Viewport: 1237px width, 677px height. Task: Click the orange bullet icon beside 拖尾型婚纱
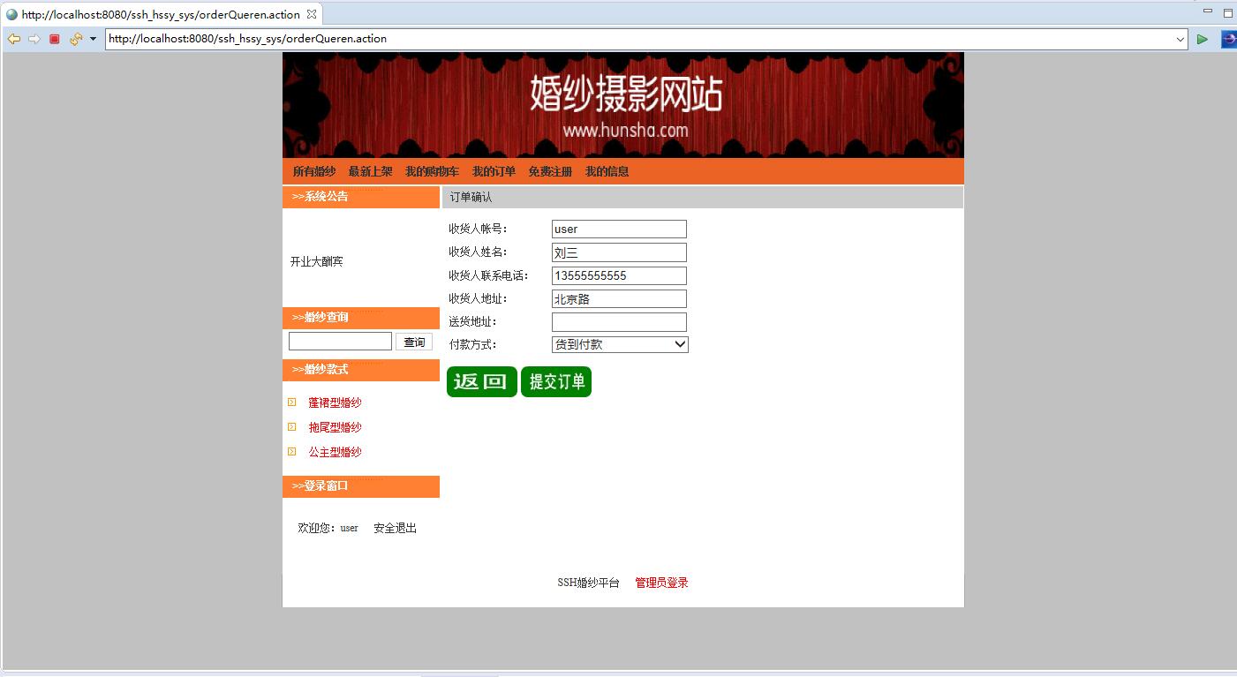click(292, 426)
